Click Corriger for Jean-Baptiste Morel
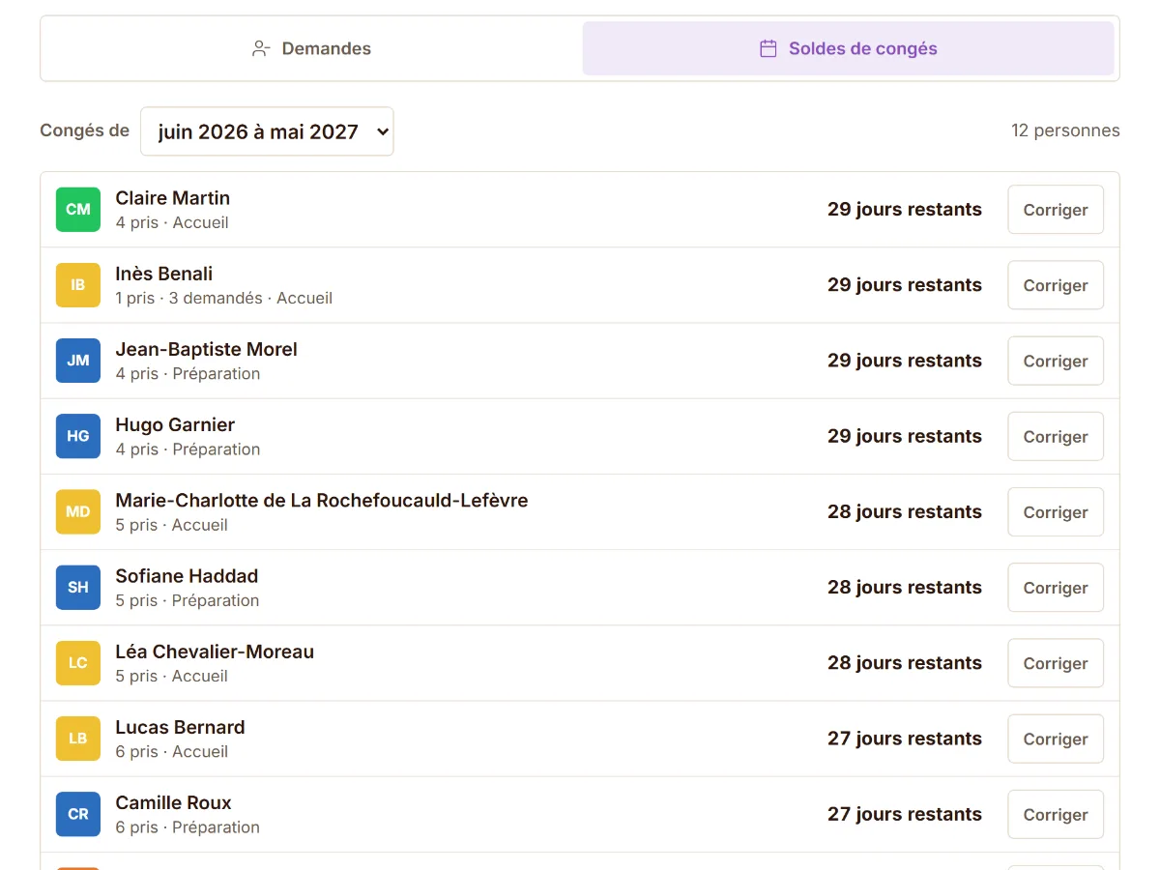This screenshot has width=1160, height=870. pos(1056,361)
